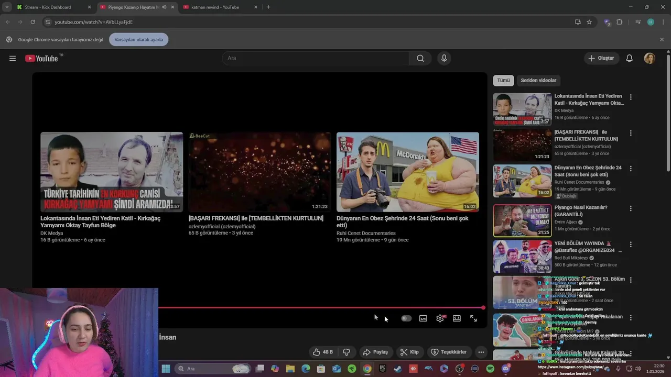Viewport: 671px width, 377px height.
Task: Toggle subtitles with the captions icon
Action: (x=423, y=318)
